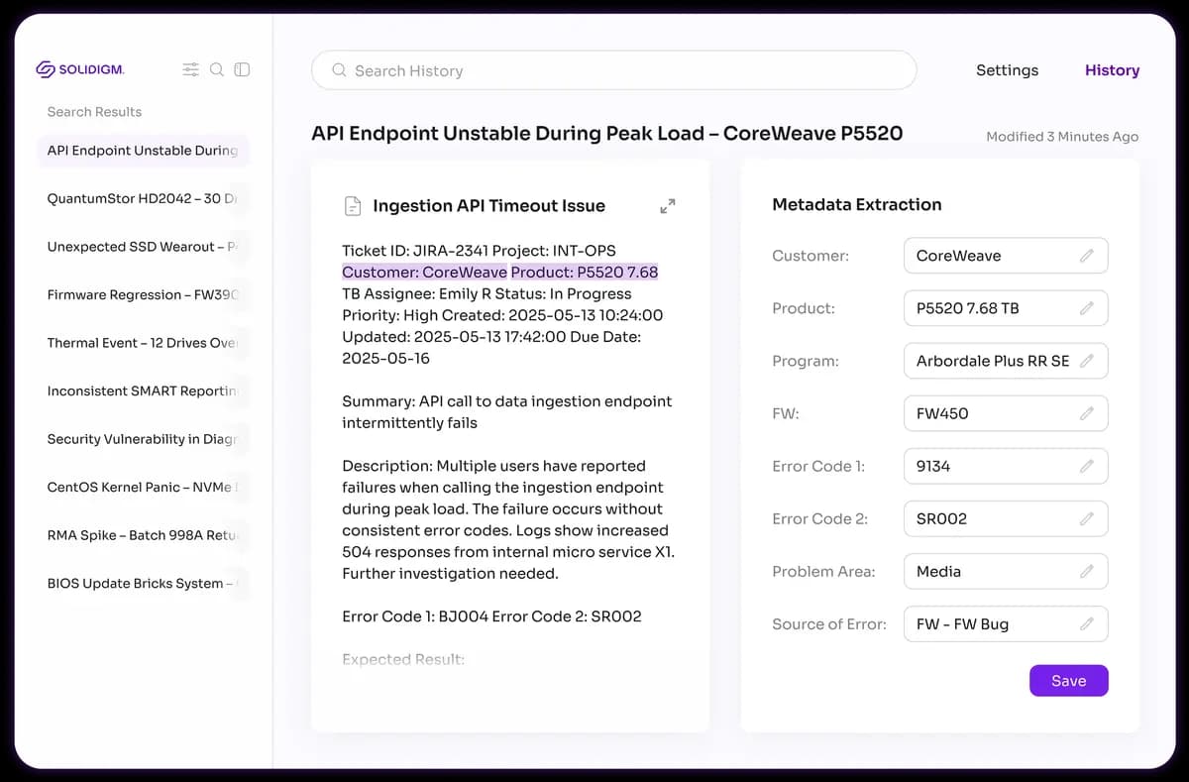
Task: Click the document icon beside Ingestion API title
Action: [352, 206]
